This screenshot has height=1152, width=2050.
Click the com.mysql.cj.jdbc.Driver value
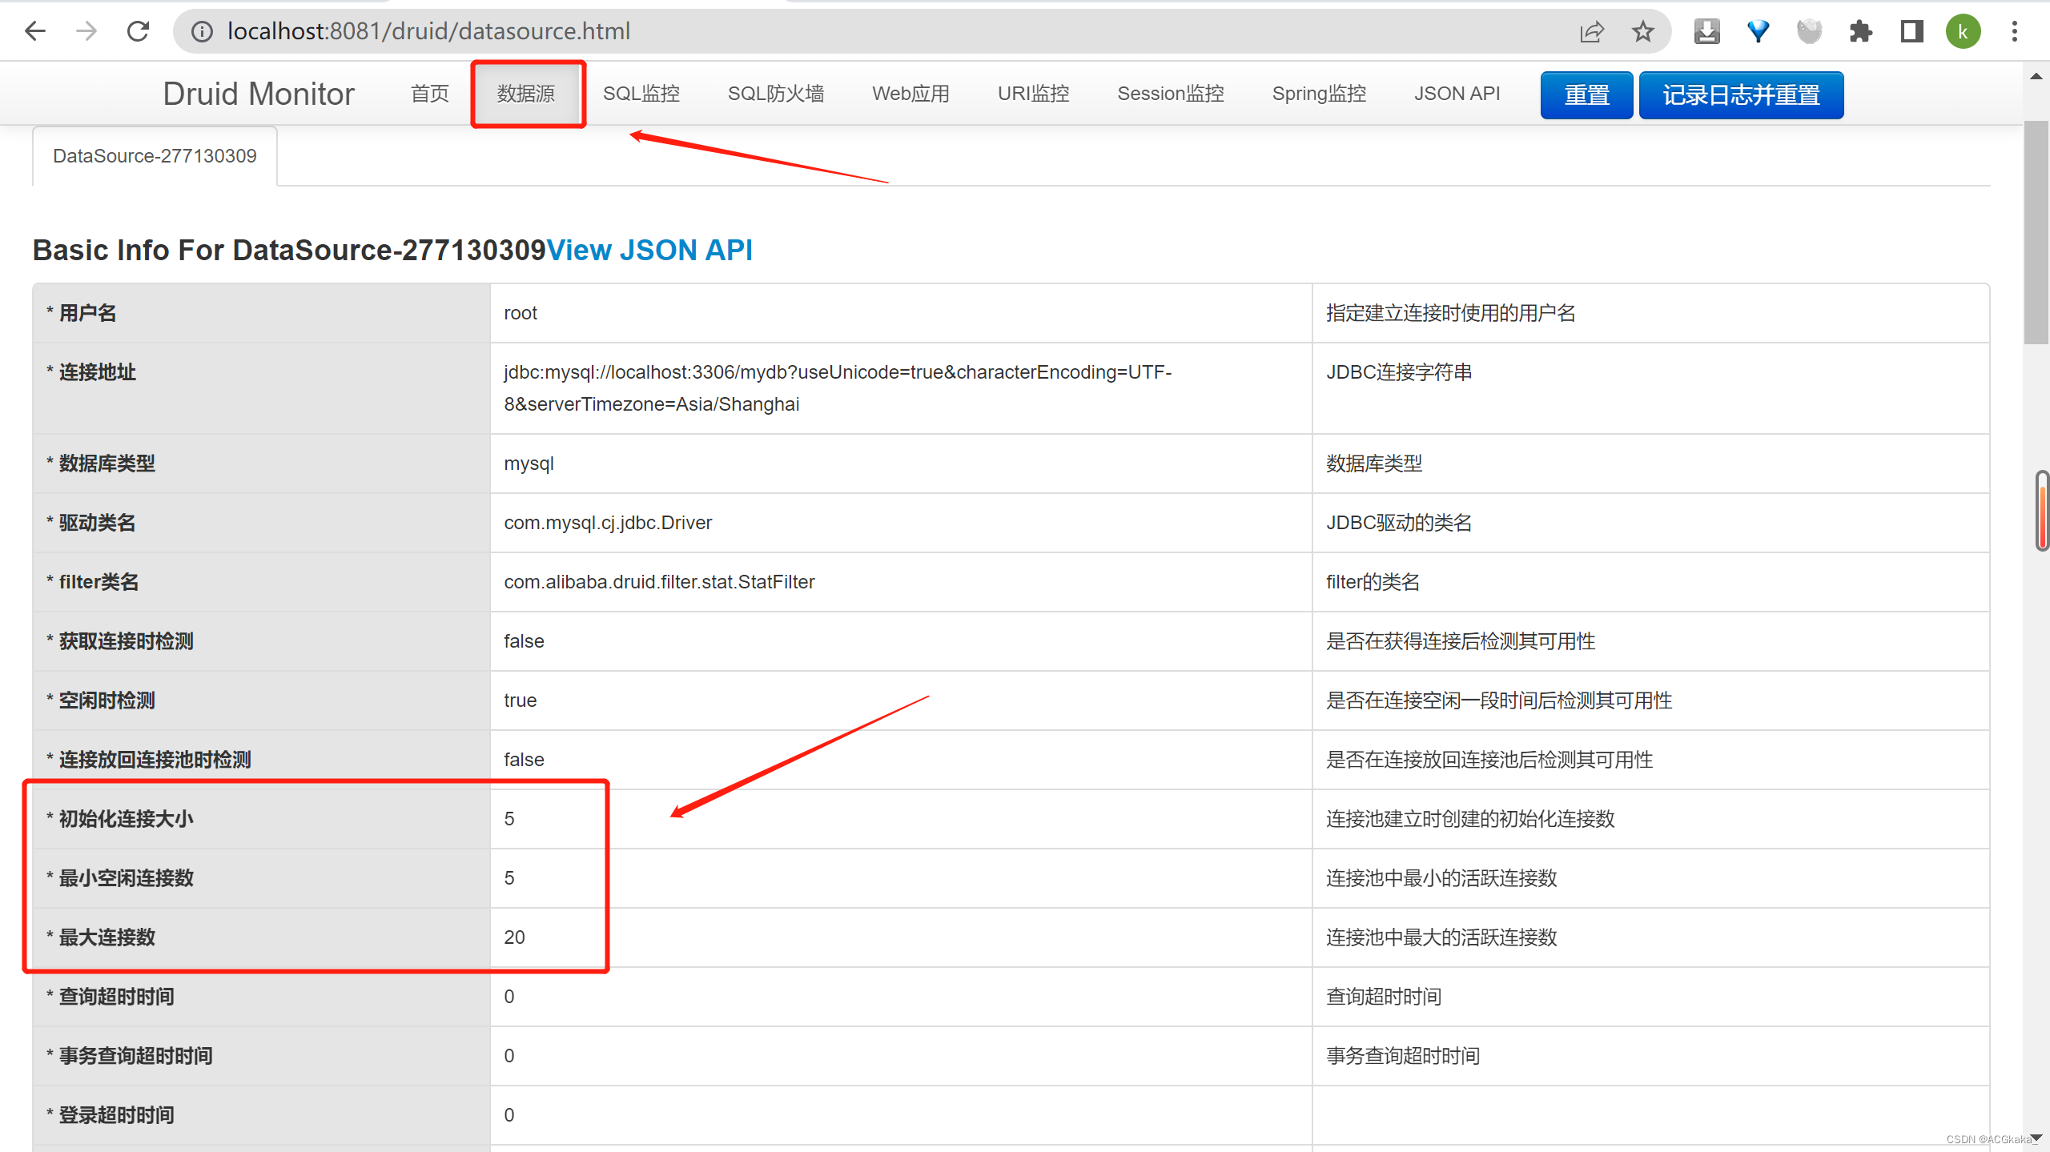(608, 523)
